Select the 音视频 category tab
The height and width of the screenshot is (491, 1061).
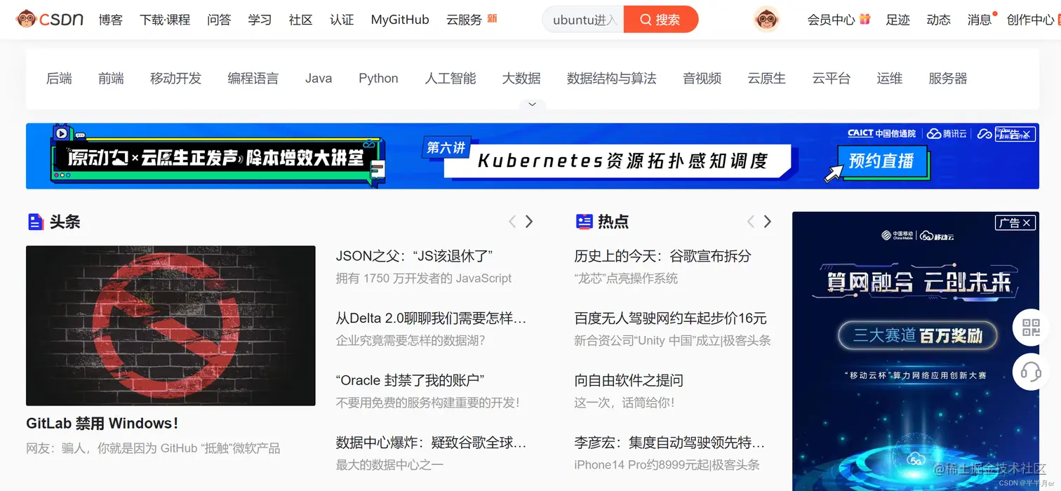[702, 79]
